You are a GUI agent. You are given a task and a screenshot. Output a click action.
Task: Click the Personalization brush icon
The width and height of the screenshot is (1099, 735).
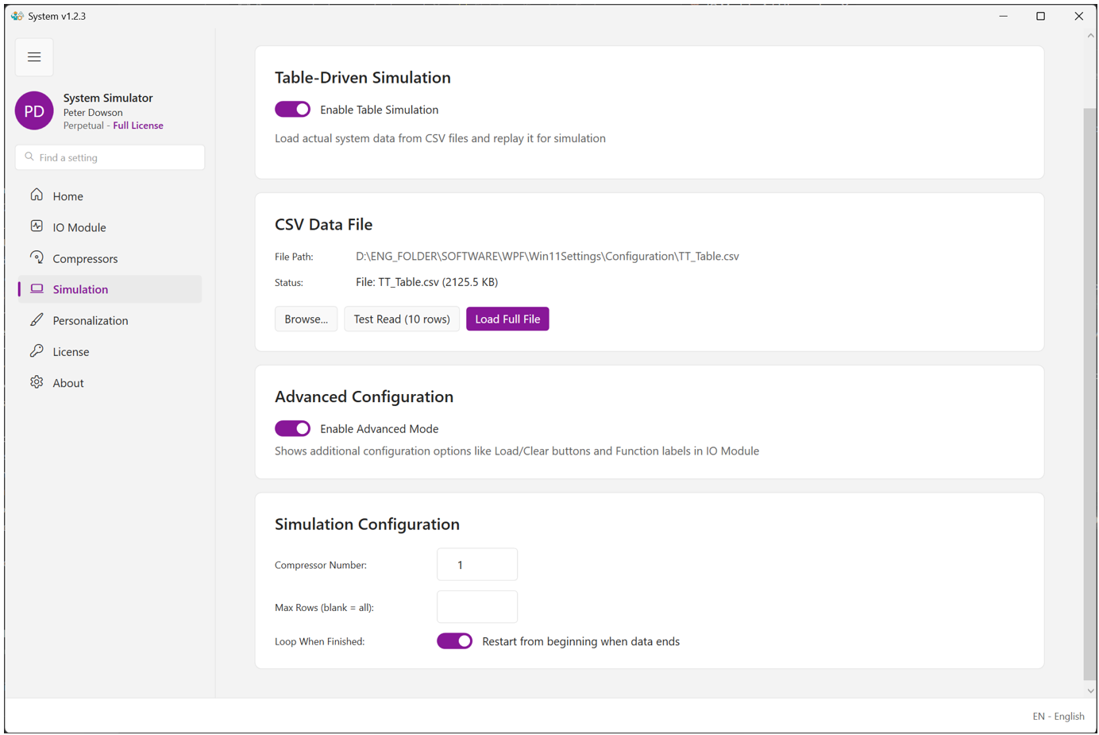[x=37, y=319]
